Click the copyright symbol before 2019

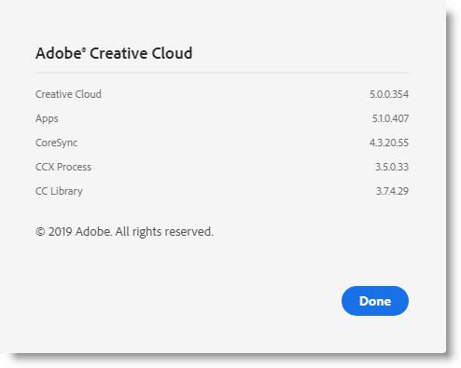pos(40,232)
